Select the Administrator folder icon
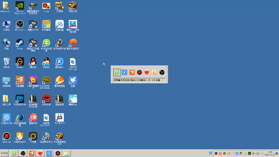 6,6
